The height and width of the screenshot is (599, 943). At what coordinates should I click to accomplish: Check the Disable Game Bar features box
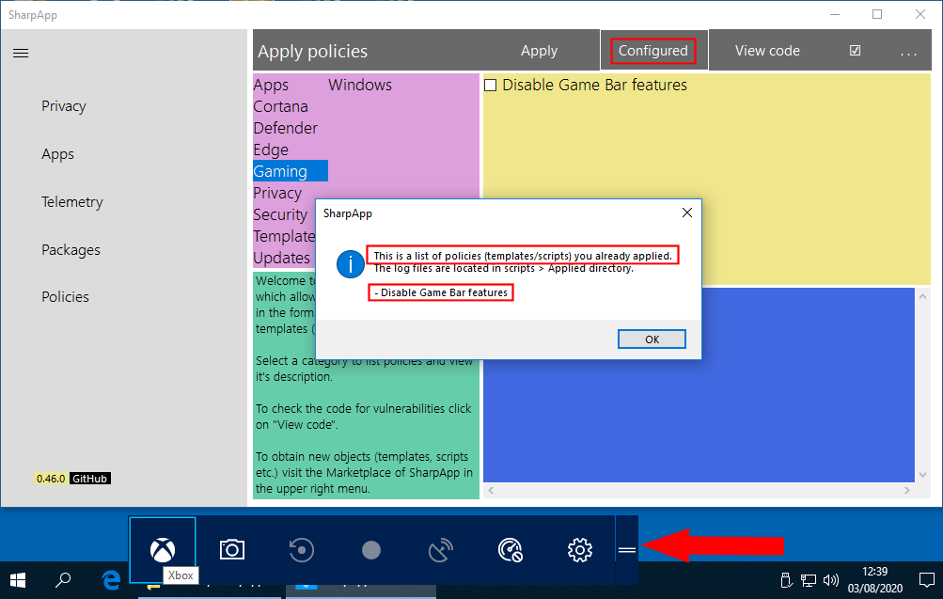[490, 86]
